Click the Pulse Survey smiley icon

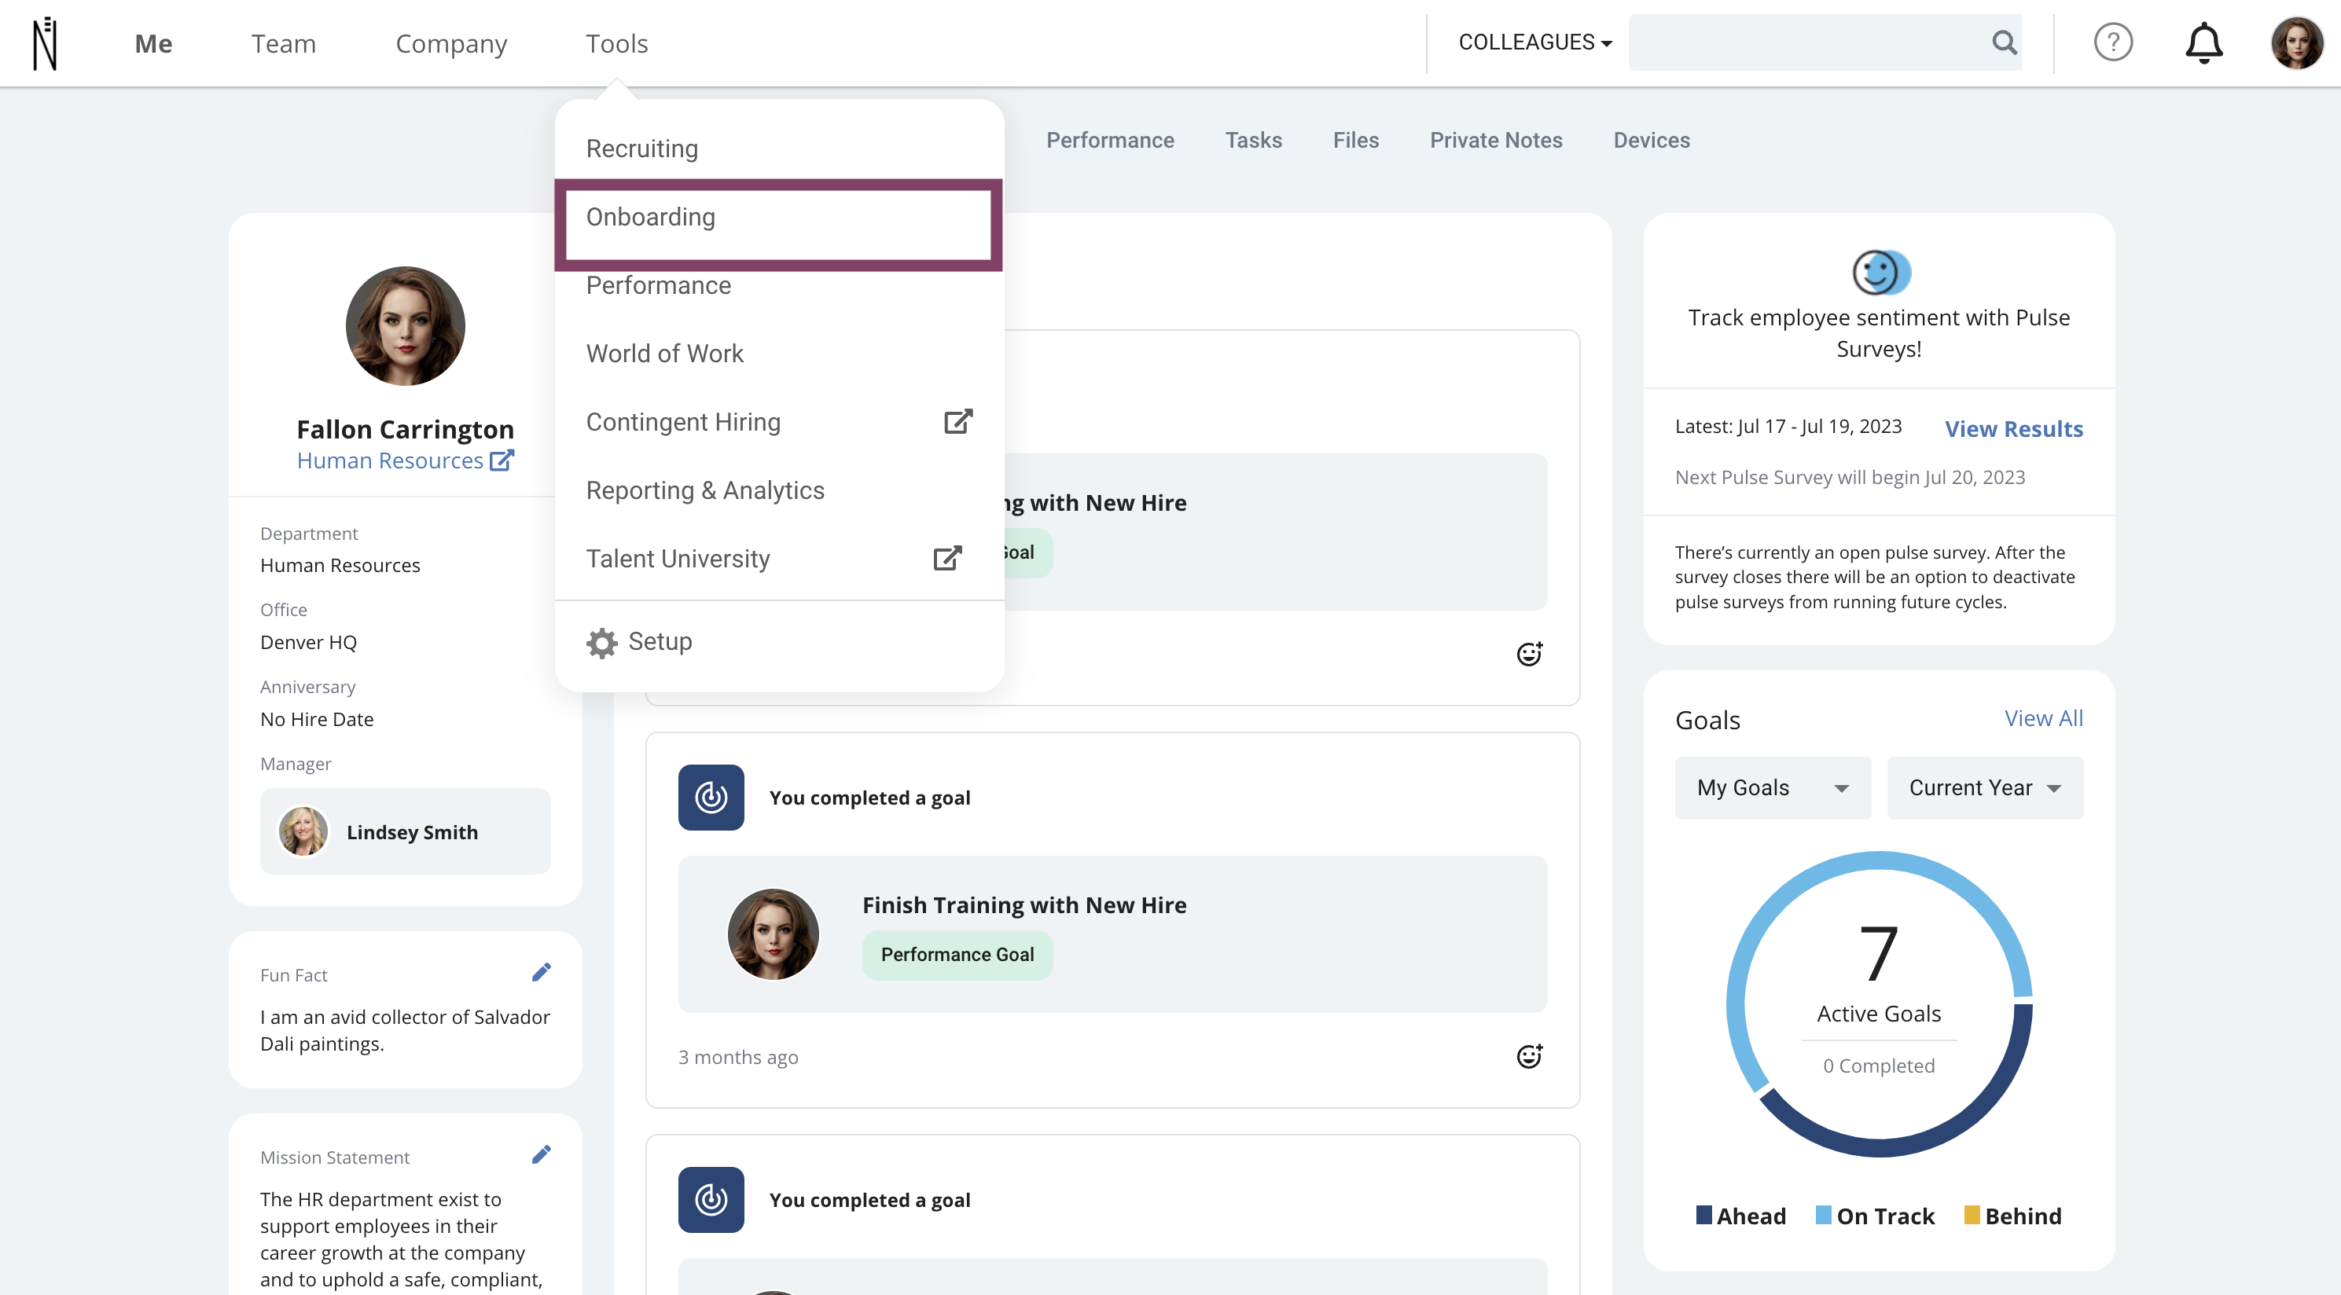click(x=1880, y=273)
